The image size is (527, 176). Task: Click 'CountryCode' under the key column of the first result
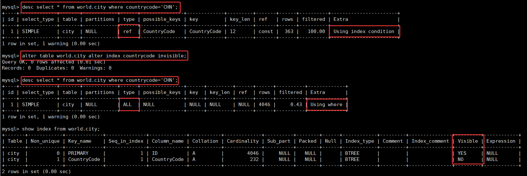click(205, 31)
